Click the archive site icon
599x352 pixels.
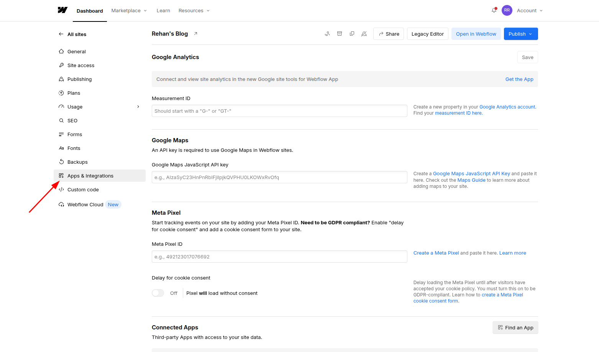coord(340,34)
